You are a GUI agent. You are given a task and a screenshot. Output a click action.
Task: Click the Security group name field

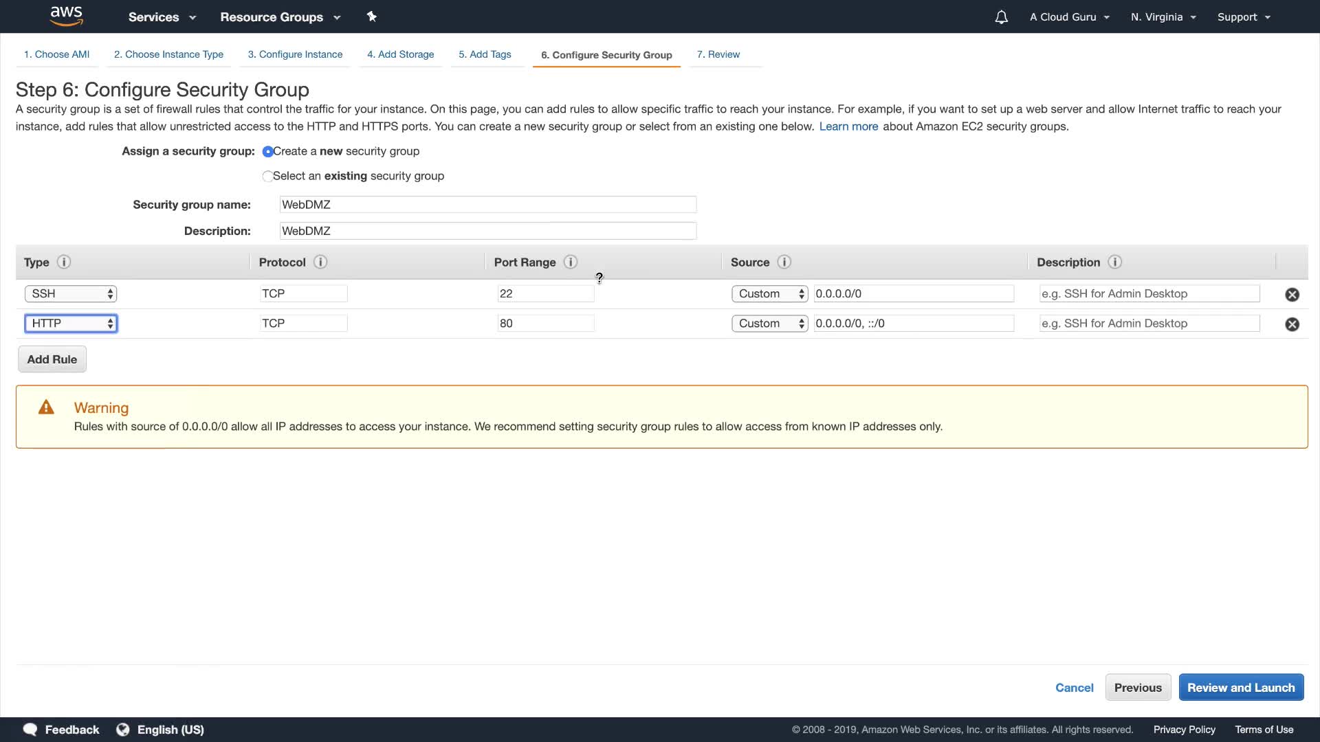(488, 205)
